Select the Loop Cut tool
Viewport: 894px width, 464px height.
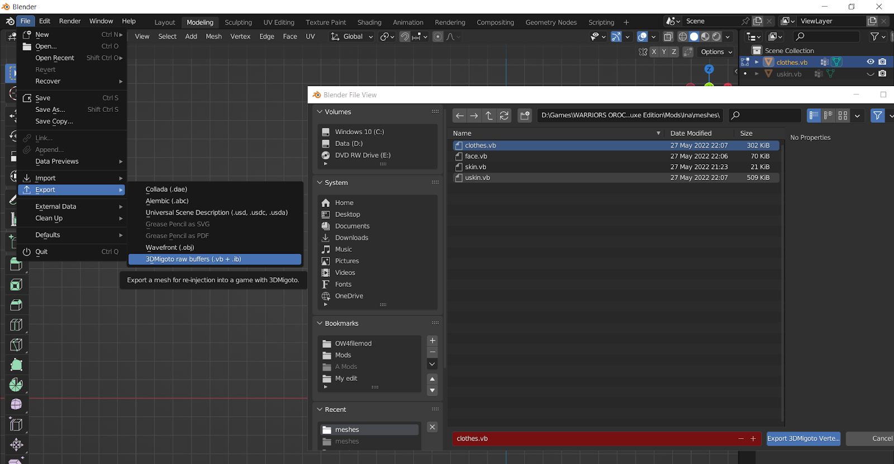coord(16,325)
